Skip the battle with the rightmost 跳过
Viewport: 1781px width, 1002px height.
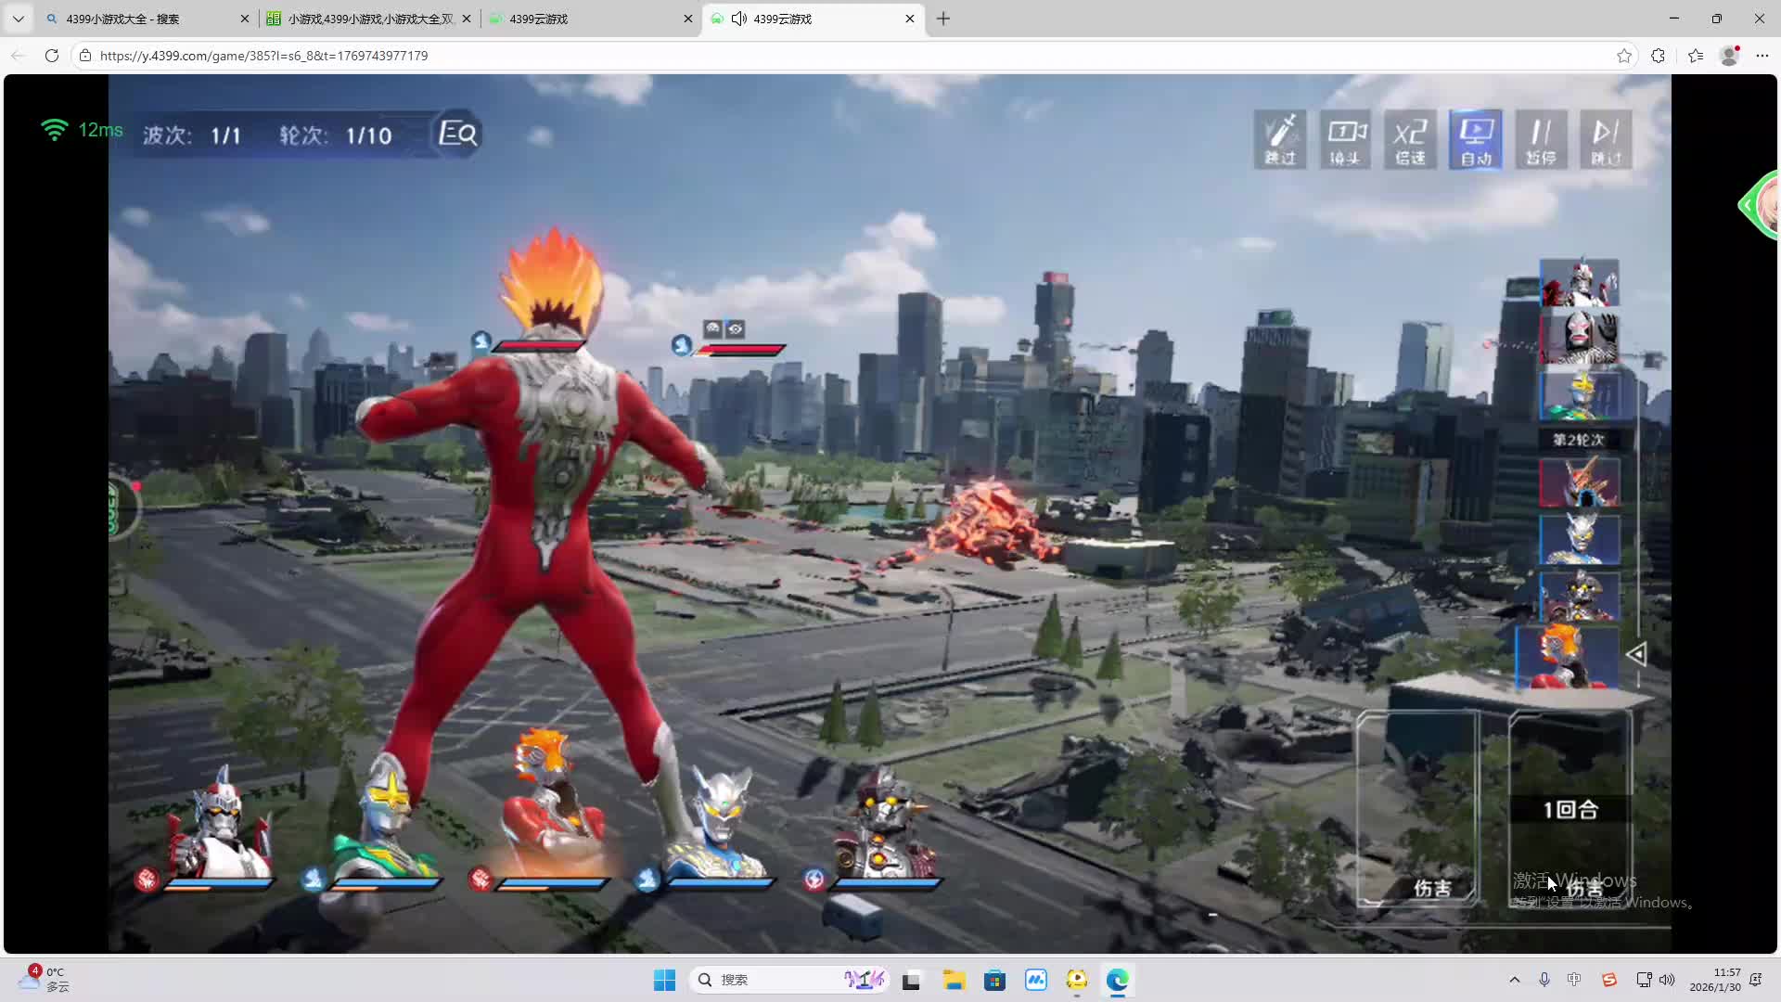click(x=1606, y=139)
